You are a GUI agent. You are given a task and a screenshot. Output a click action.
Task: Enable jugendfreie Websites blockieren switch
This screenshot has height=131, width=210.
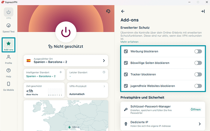[x=198, y=86]
